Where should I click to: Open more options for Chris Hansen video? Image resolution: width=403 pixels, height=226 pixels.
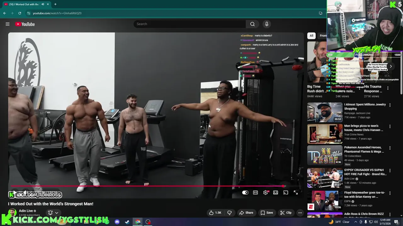click(390, 126)
